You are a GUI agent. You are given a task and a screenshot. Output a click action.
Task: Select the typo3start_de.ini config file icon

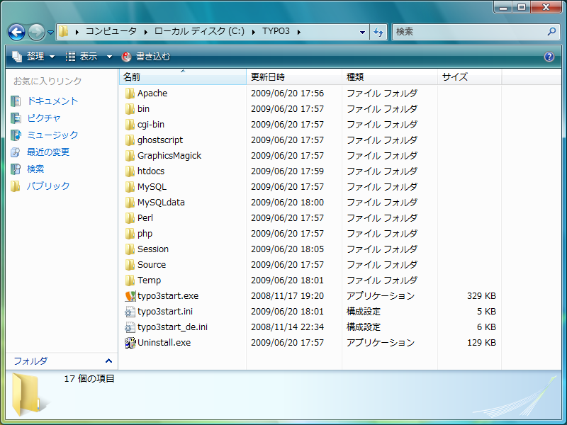pos(130,327)
